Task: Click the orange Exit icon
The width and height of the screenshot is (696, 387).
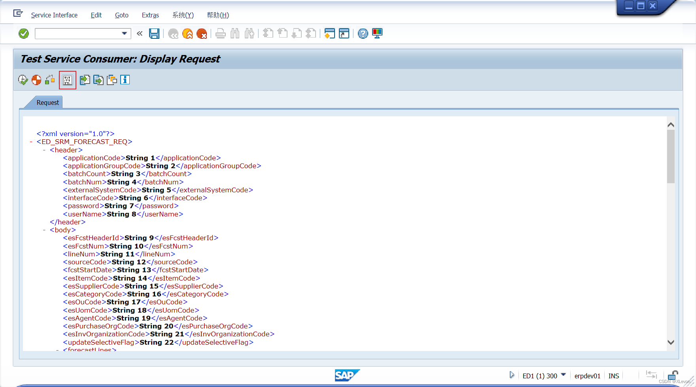Action: [x=187, y=34]
